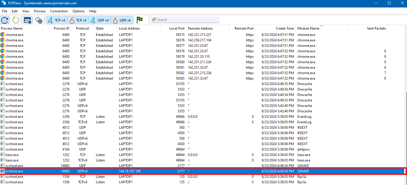The width and height of the screenshot is (407, 185).
Task: Sort by the Protocol column header
Action: pos(83,28)
